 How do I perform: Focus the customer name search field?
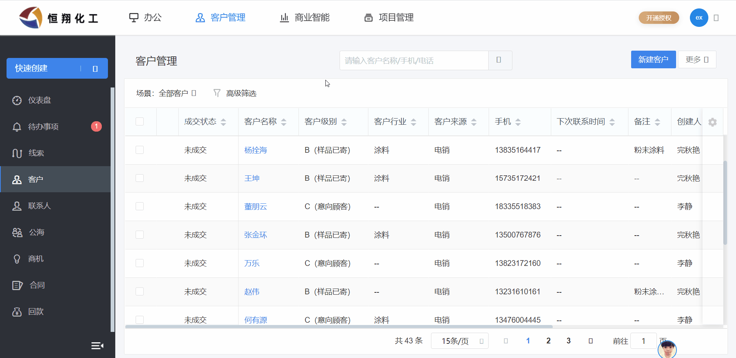414,61
